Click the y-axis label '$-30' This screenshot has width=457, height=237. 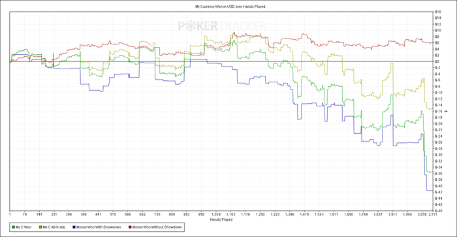click(x=439, y=155)
